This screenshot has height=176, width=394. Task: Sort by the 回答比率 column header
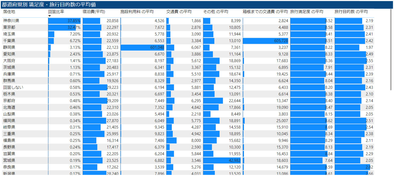pos(56,12)
